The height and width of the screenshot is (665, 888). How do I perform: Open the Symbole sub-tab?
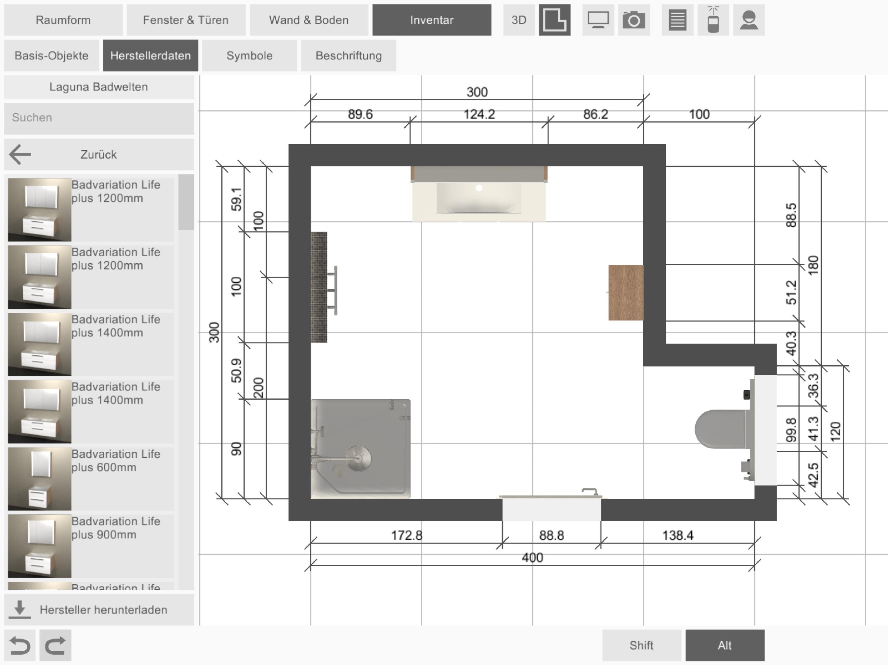point(249,55)
